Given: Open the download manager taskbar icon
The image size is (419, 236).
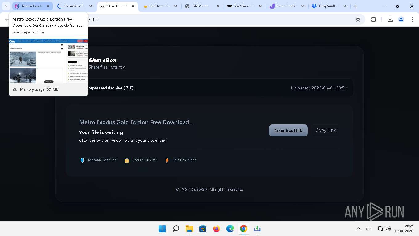Looking at the screenshot, I should tap(257, 229).
